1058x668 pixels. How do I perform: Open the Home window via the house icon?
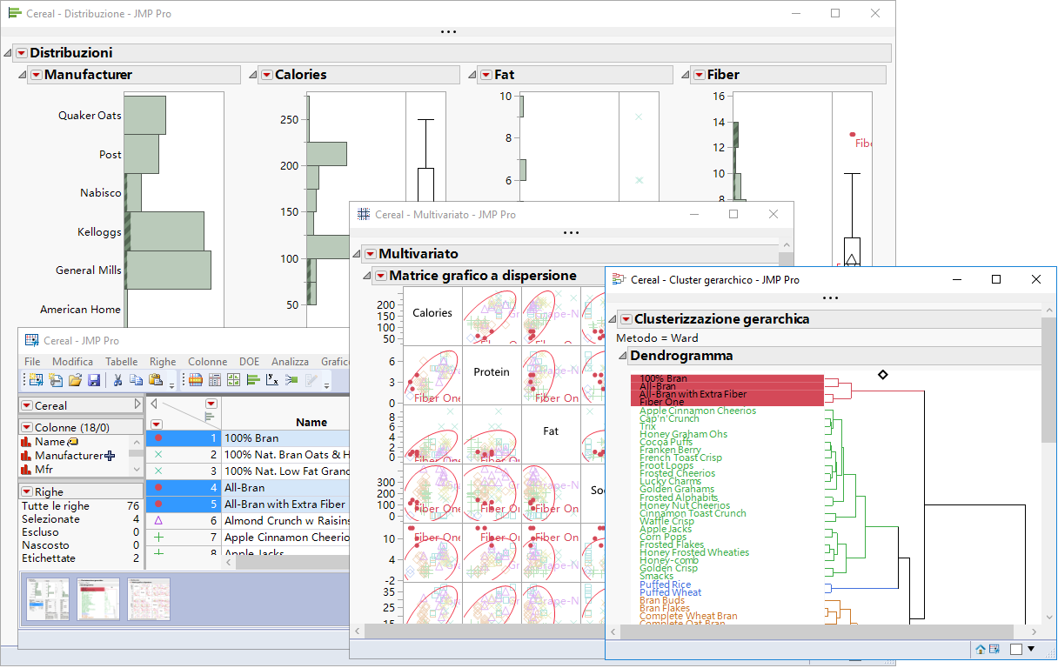pos(981,649)
